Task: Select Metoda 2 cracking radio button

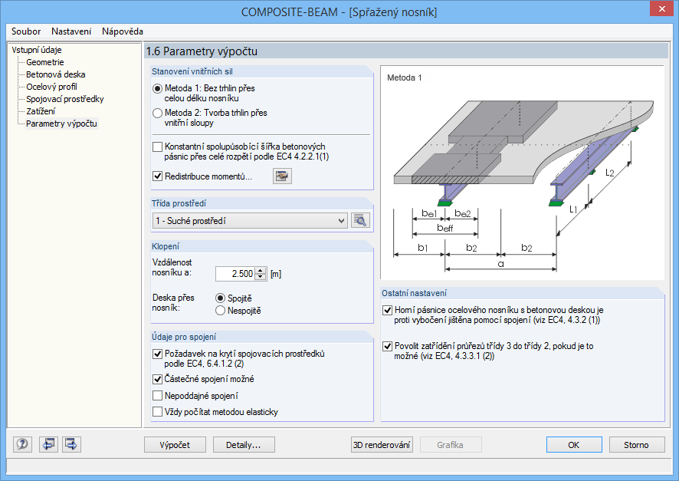Action: click(157, 113)
